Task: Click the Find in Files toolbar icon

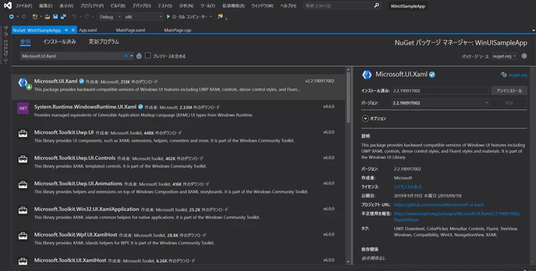Action: tap(220, 16)
